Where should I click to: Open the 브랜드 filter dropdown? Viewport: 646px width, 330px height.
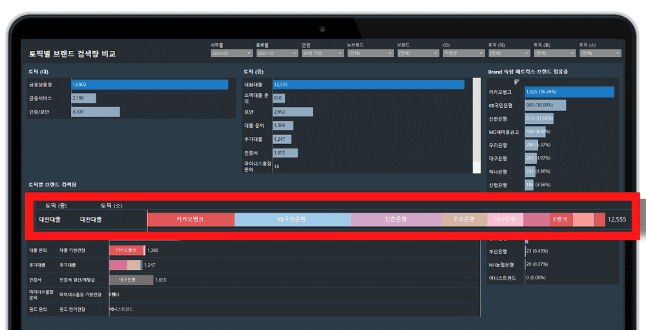tap(418, 53)
